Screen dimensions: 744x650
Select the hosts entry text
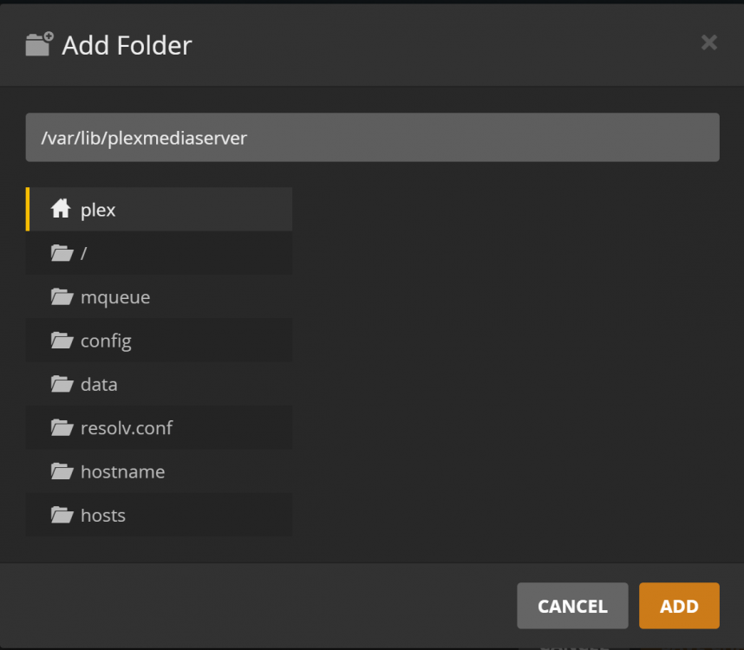103,516
